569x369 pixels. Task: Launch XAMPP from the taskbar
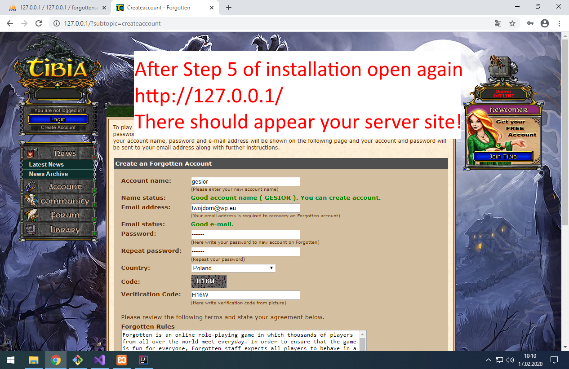click(121, 360)
